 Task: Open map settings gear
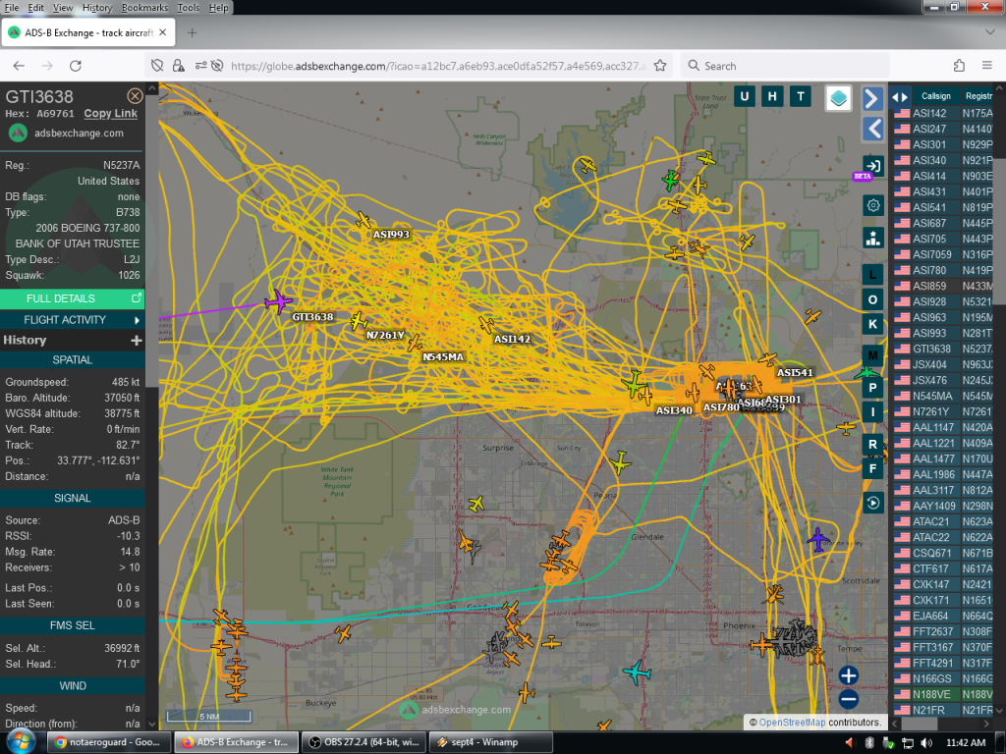point(872,206)
